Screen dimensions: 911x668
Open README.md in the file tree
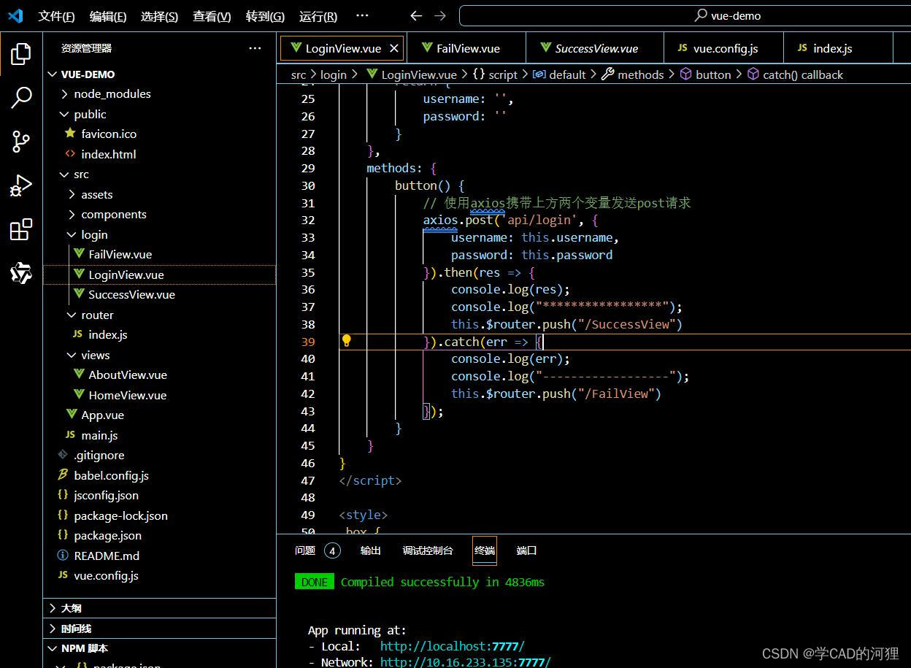107,556
